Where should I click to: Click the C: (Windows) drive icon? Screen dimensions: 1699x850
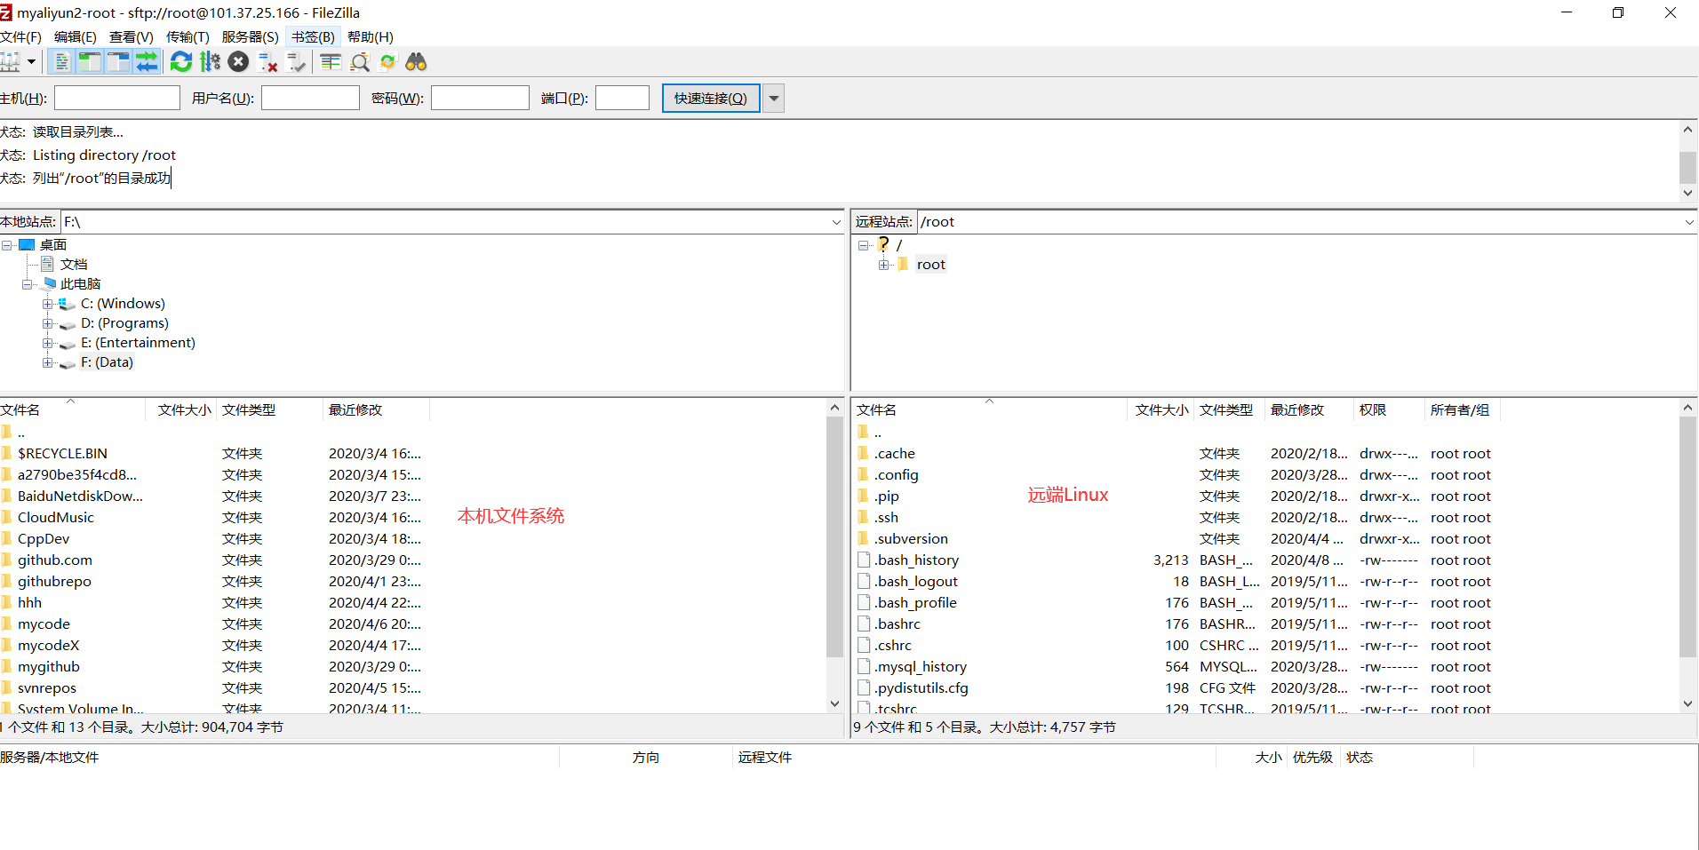tap(68, 304)
